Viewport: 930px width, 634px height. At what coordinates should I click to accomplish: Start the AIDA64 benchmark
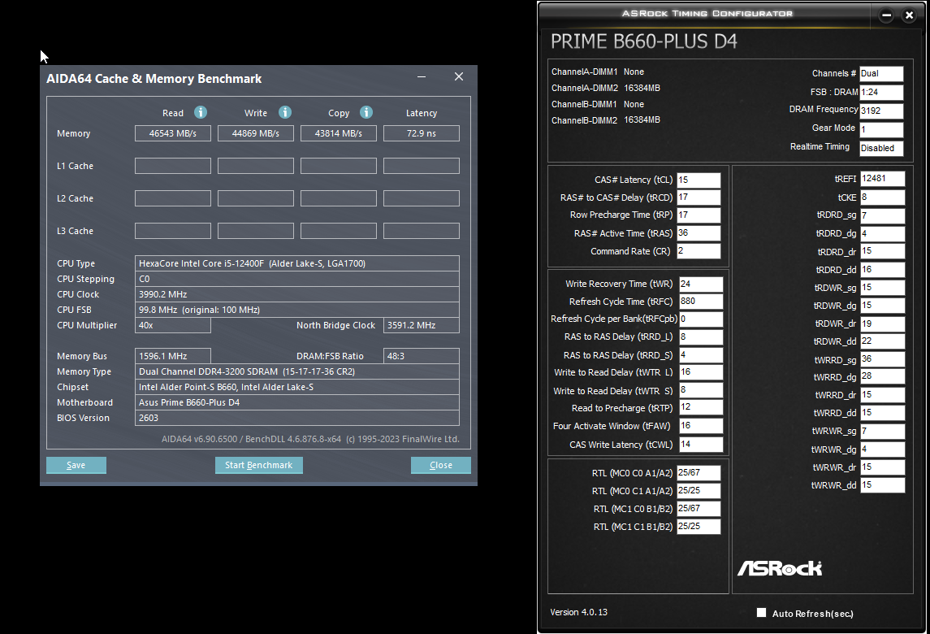(x=258, y=465)
